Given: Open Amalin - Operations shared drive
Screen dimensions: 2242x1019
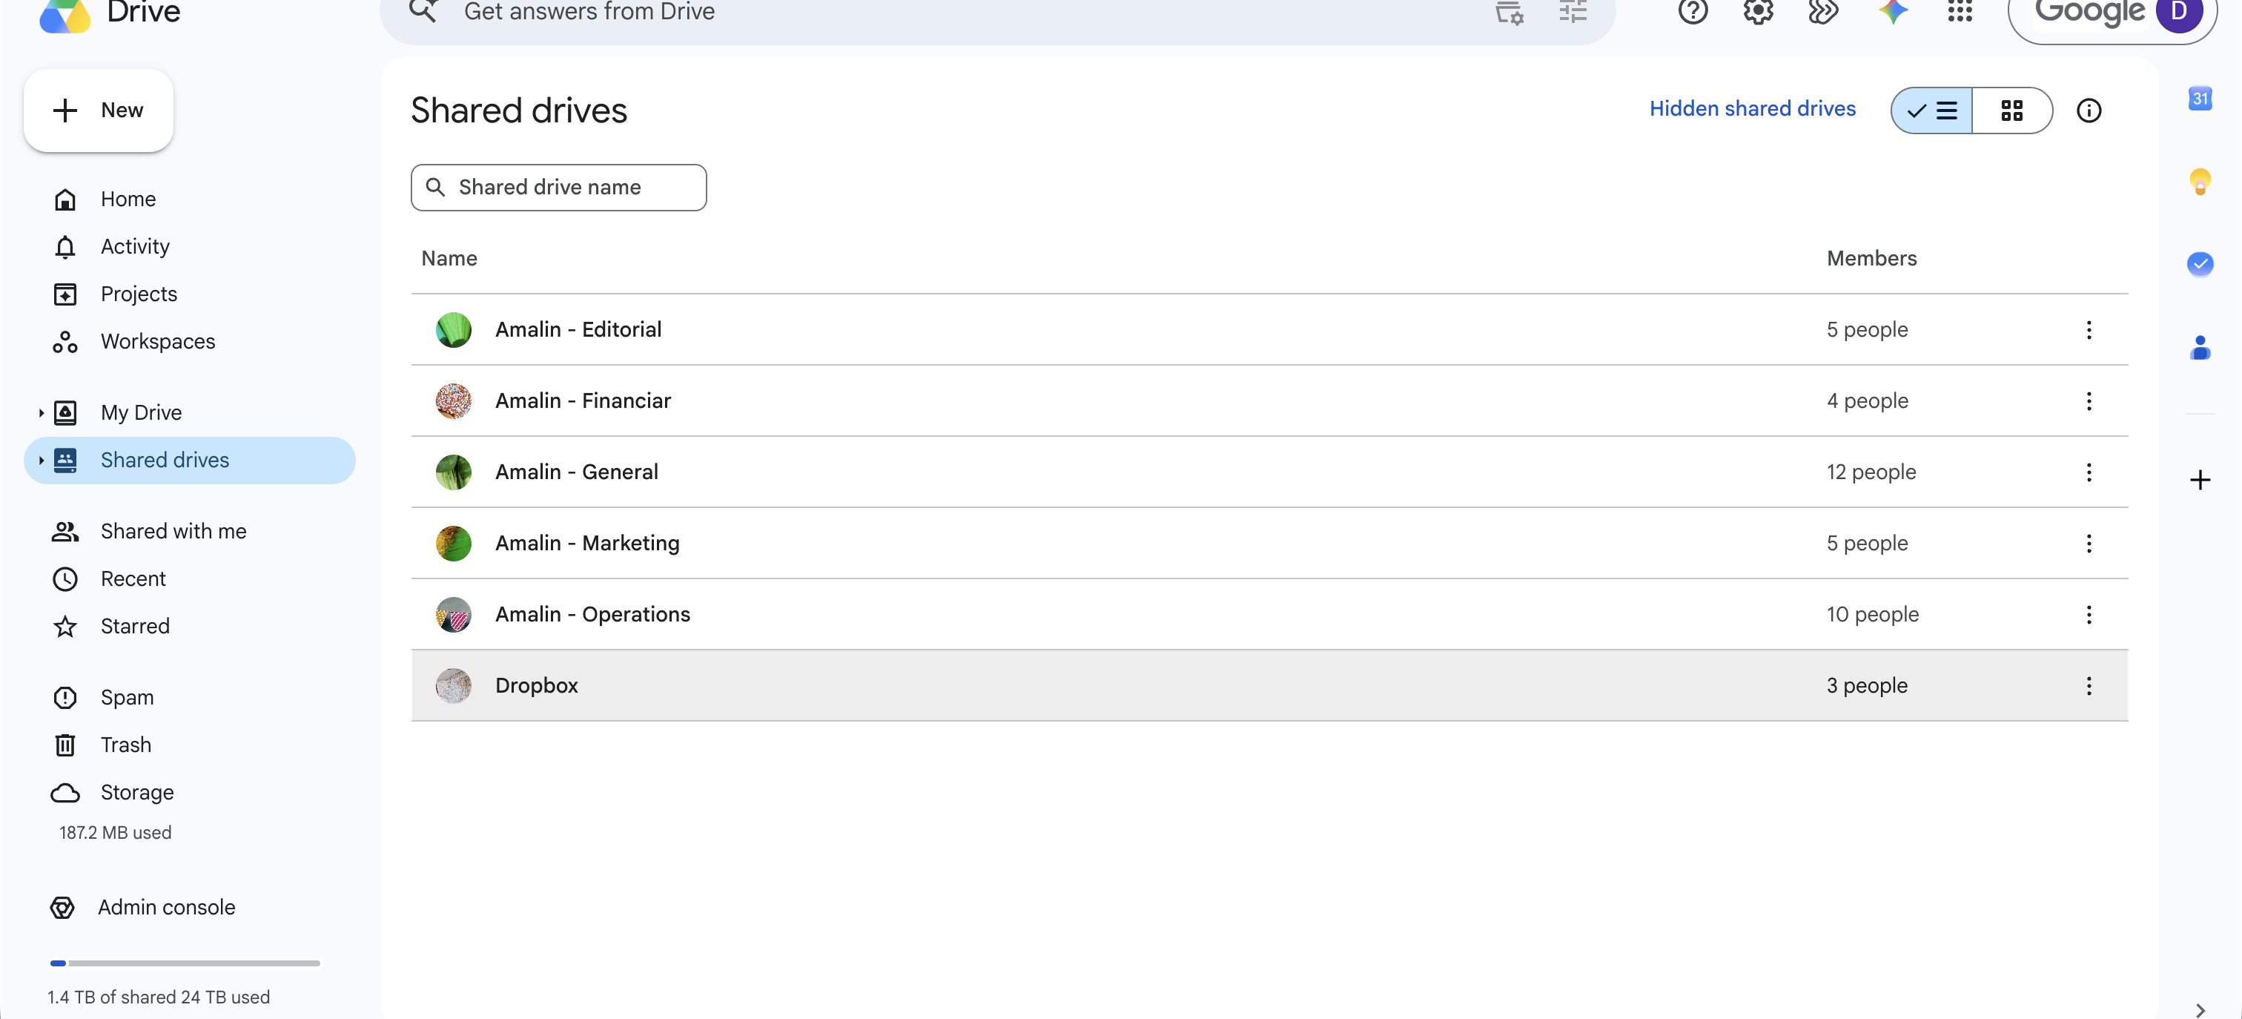Looking at the screenshot, I should coord(1270,615).
